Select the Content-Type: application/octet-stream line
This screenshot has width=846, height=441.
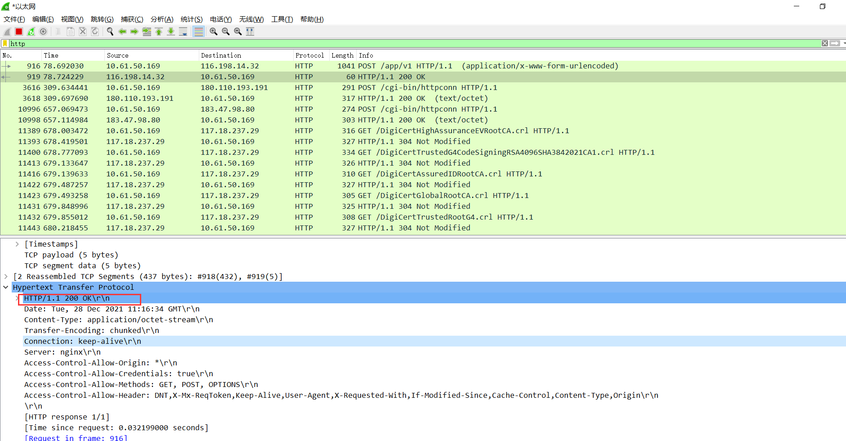119,320
